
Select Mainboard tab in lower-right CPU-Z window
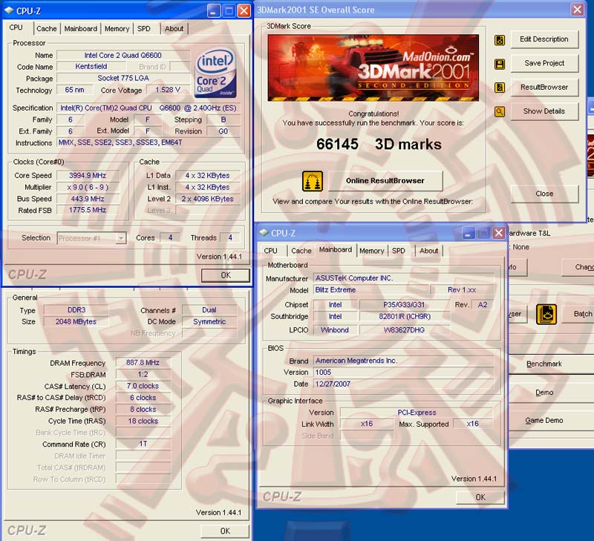coord(336,250)
